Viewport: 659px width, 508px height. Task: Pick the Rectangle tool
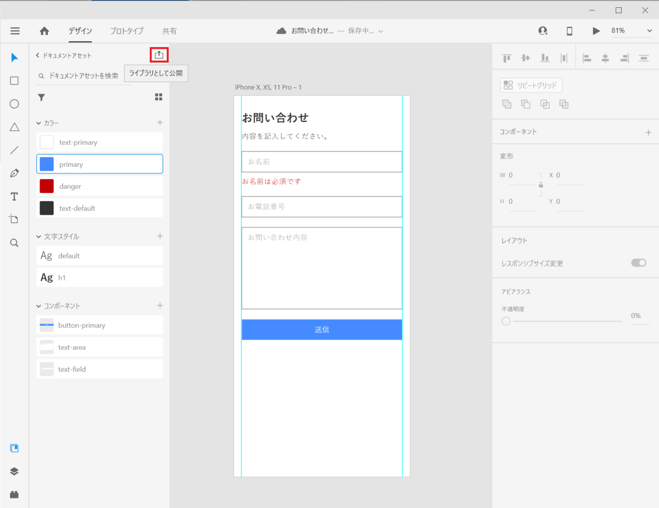pos(15,81)
